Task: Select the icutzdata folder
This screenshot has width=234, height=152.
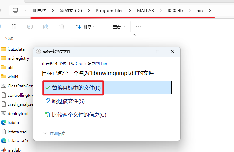Action: tap(16, 49)
